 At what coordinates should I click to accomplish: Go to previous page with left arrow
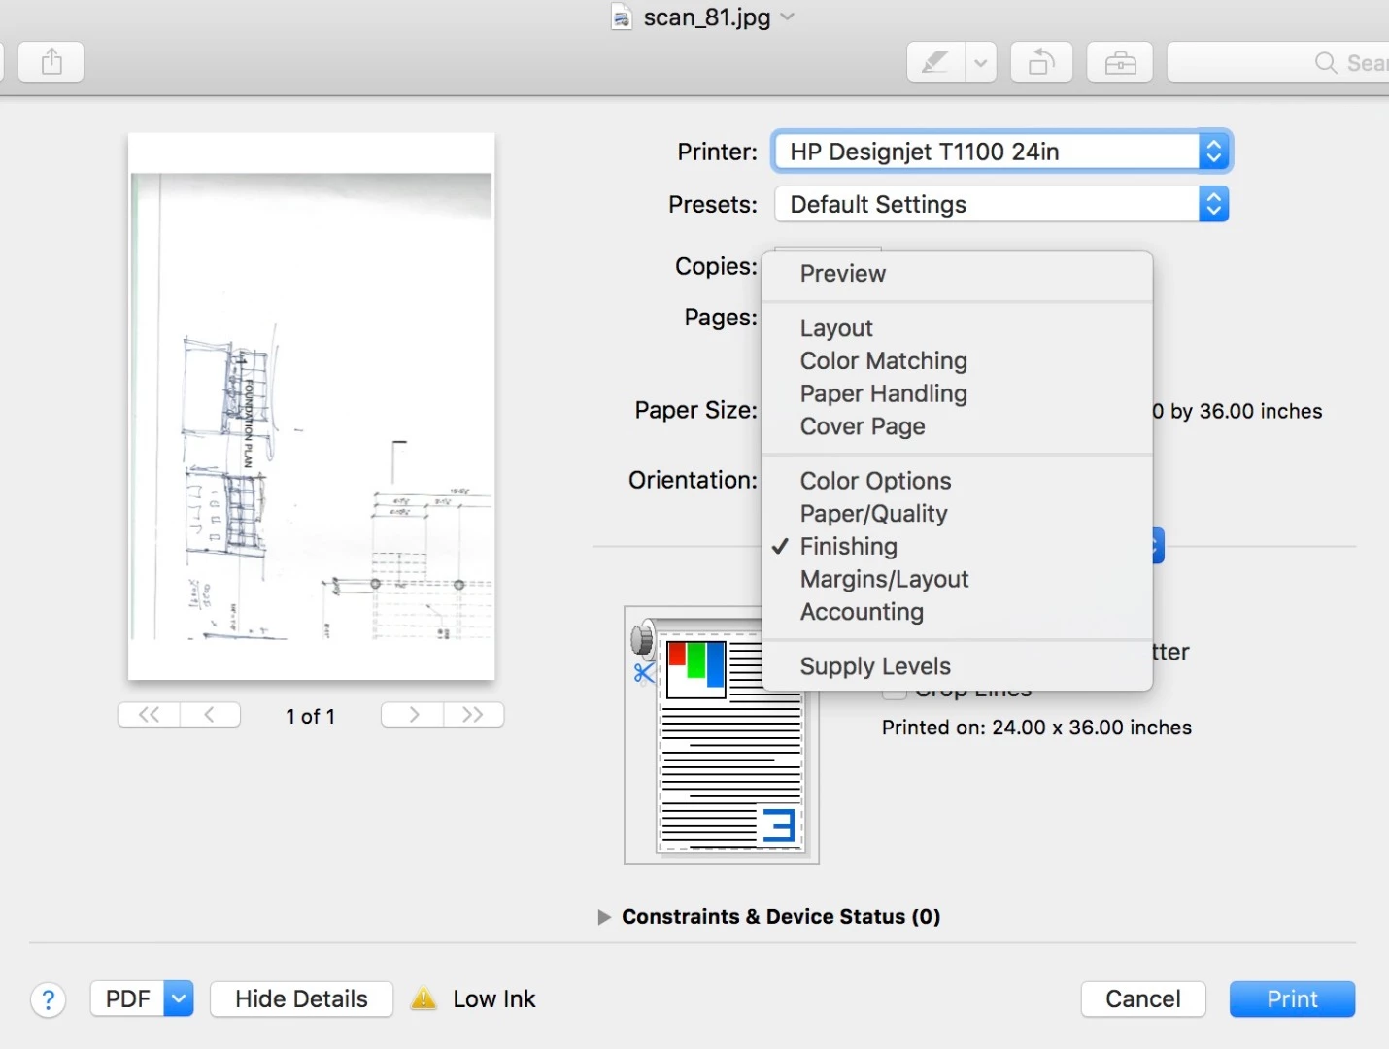[x=210, y=715]
